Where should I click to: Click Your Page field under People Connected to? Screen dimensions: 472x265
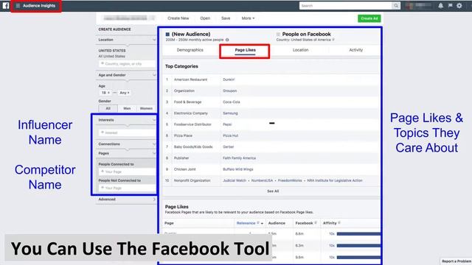[127, 172]
